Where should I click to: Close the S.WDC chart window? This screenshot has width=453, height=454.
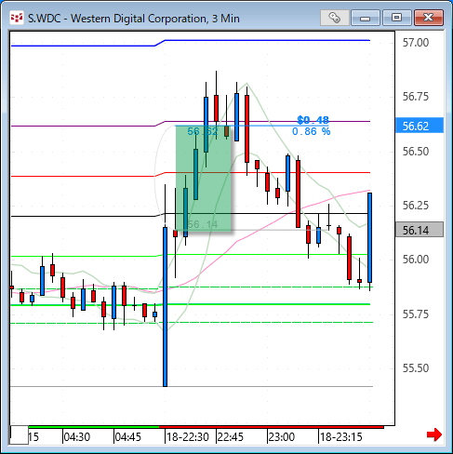pos(429,18)
